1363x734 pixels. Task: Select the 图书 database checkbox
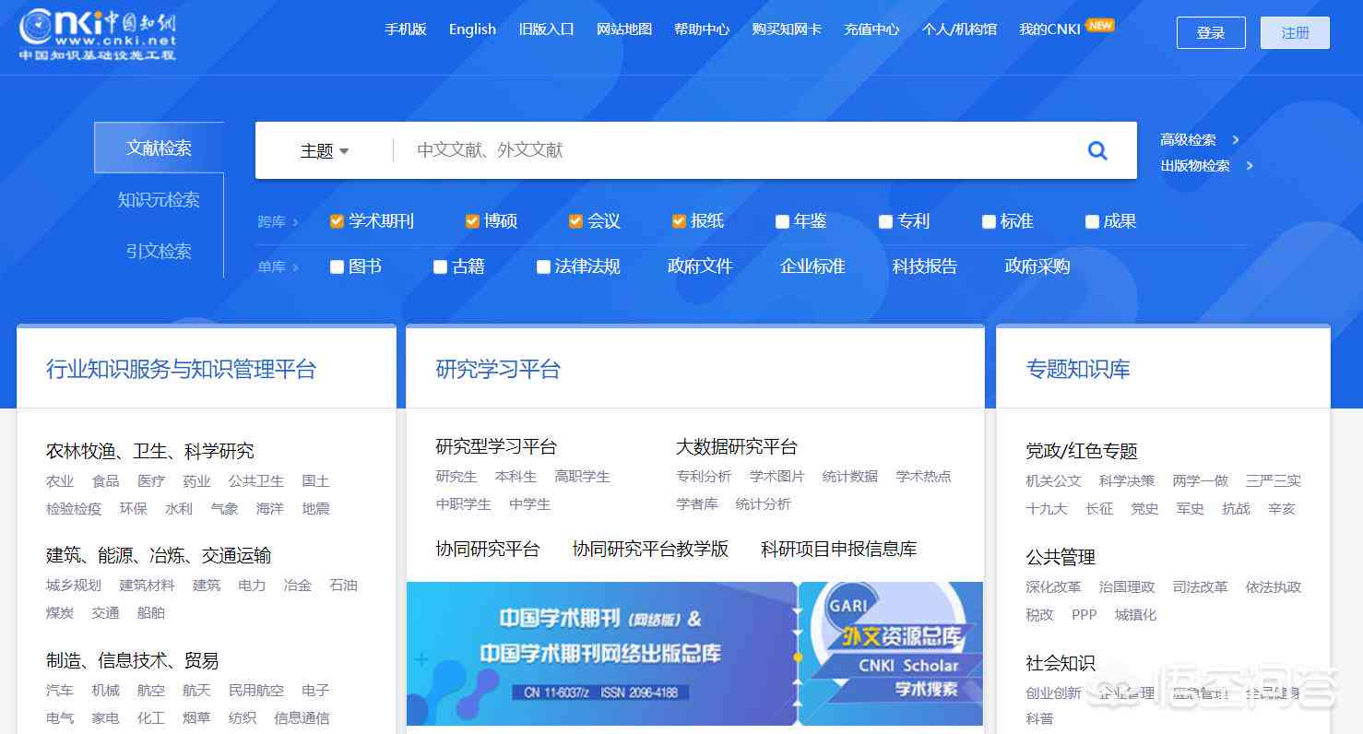[337, 266]
